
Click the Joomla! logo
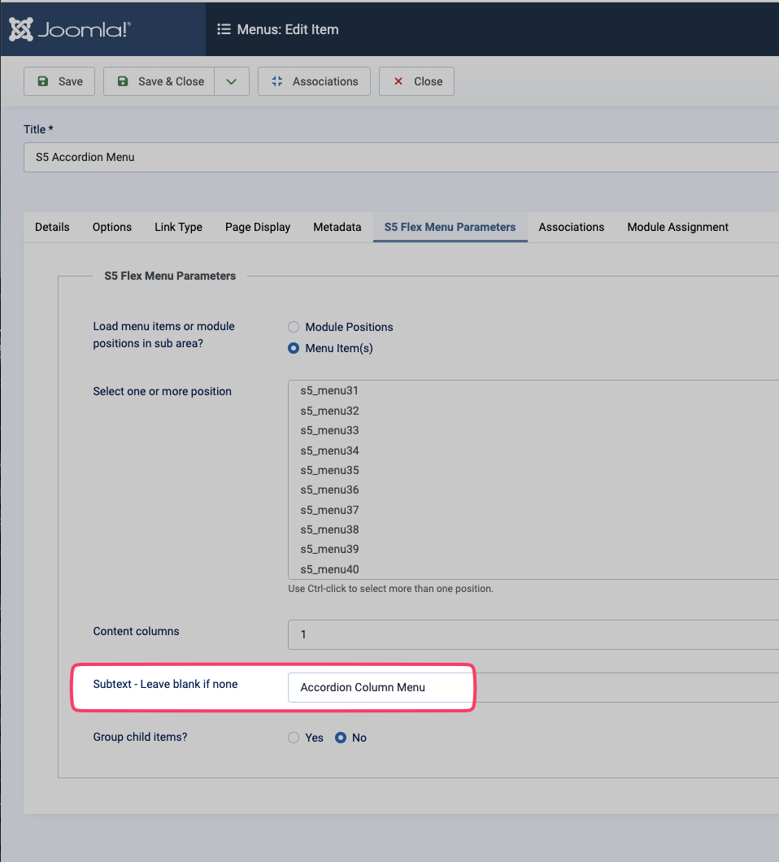coord(70,30)
